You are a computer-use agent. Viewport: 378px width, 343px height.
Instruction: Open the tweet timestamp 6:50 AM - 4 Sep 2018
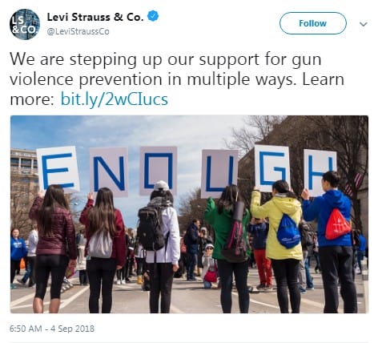pyautogui.click(x=52, y=329)
